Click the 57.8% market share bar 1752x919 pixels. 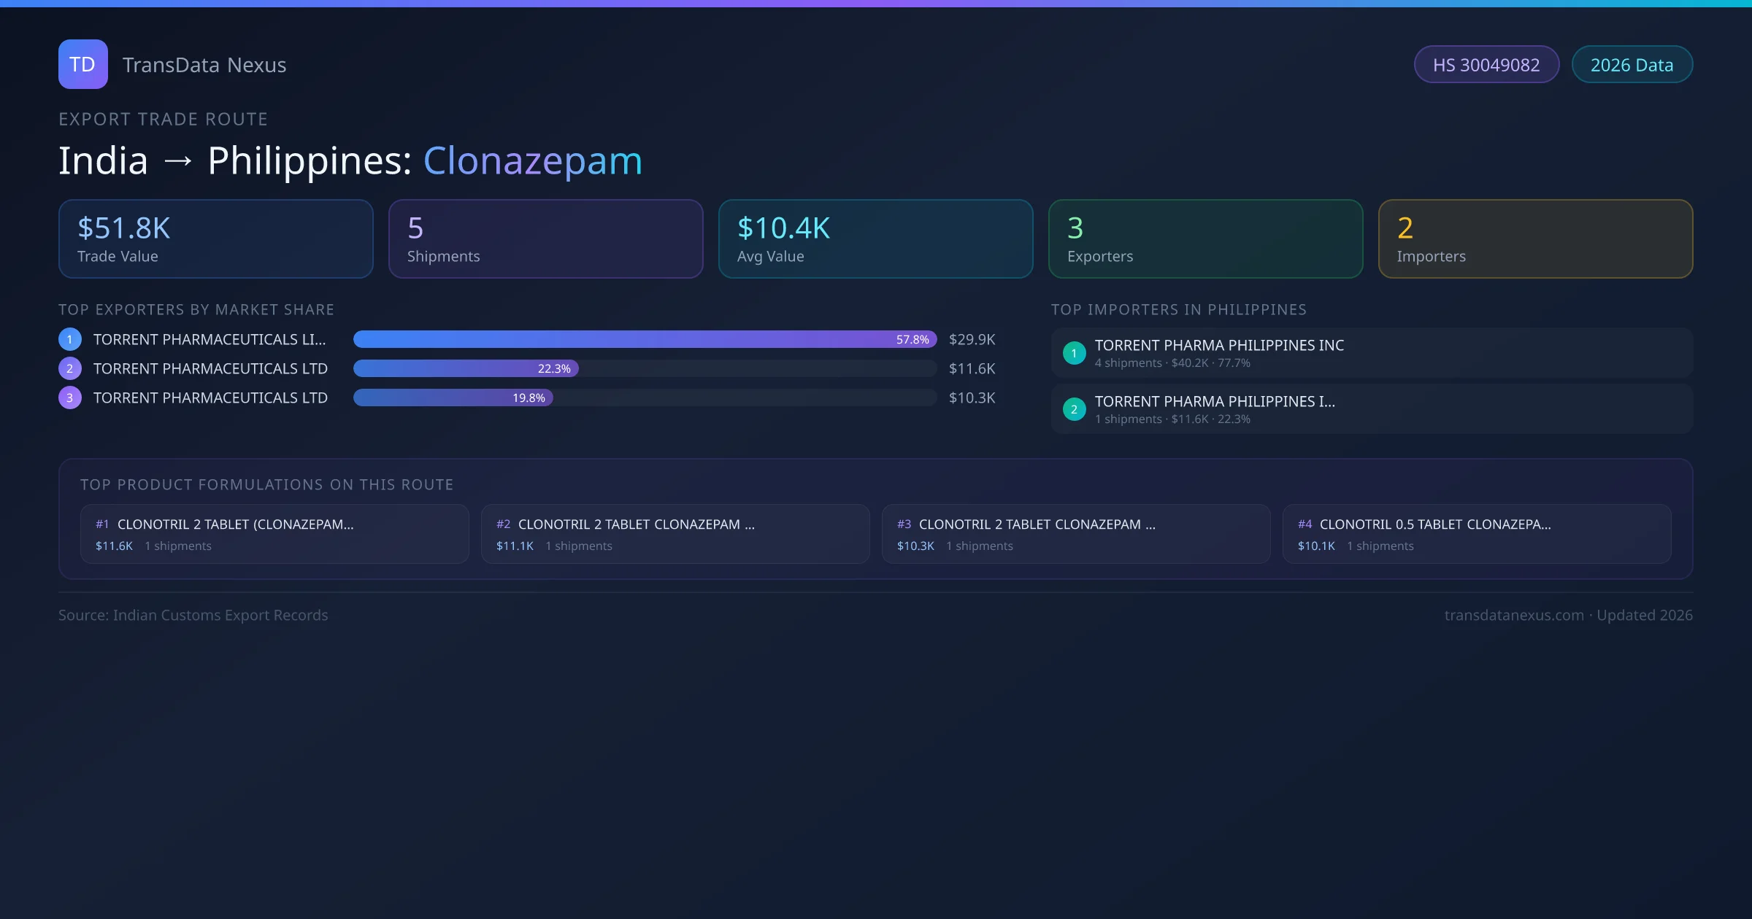(645, 339)
